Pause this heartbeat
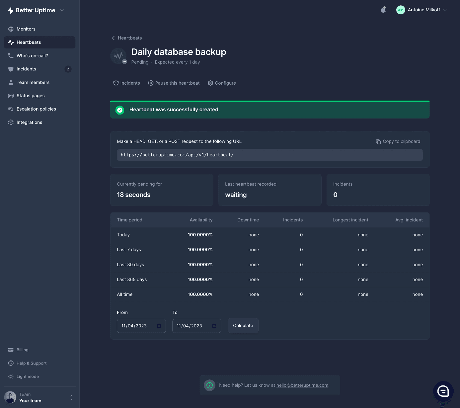460x408 pixels. 174,83
